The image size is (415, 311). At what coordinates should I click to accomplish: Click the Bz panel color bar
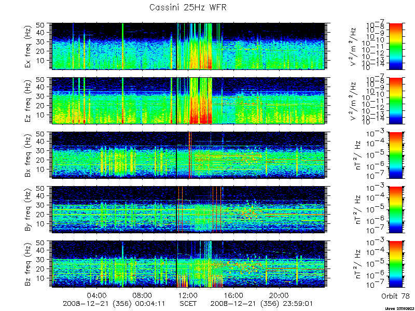click(x=395, y=264)
